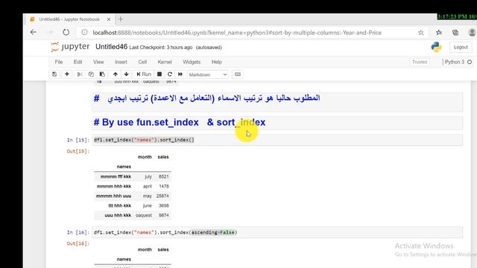The height and width of the screenshot is (268, 477).
Task: Cut selected cells with scissors icon
Action: tap(80, 74)
